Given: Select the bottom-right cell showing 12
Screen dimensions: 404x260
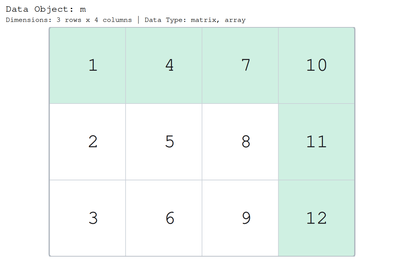Looking at the screenshot, I should (x=317, y=218).
